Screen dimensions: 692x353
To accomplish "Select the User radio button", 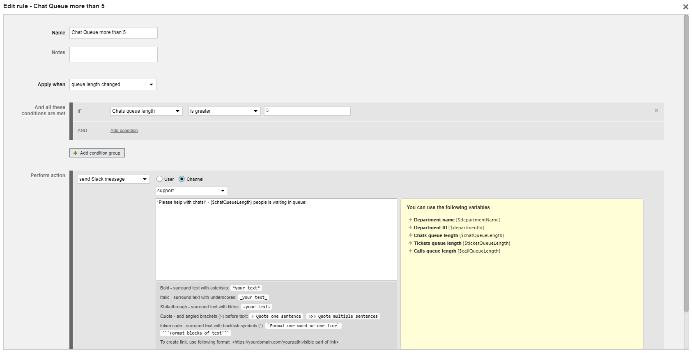I will tap(159, 179).
